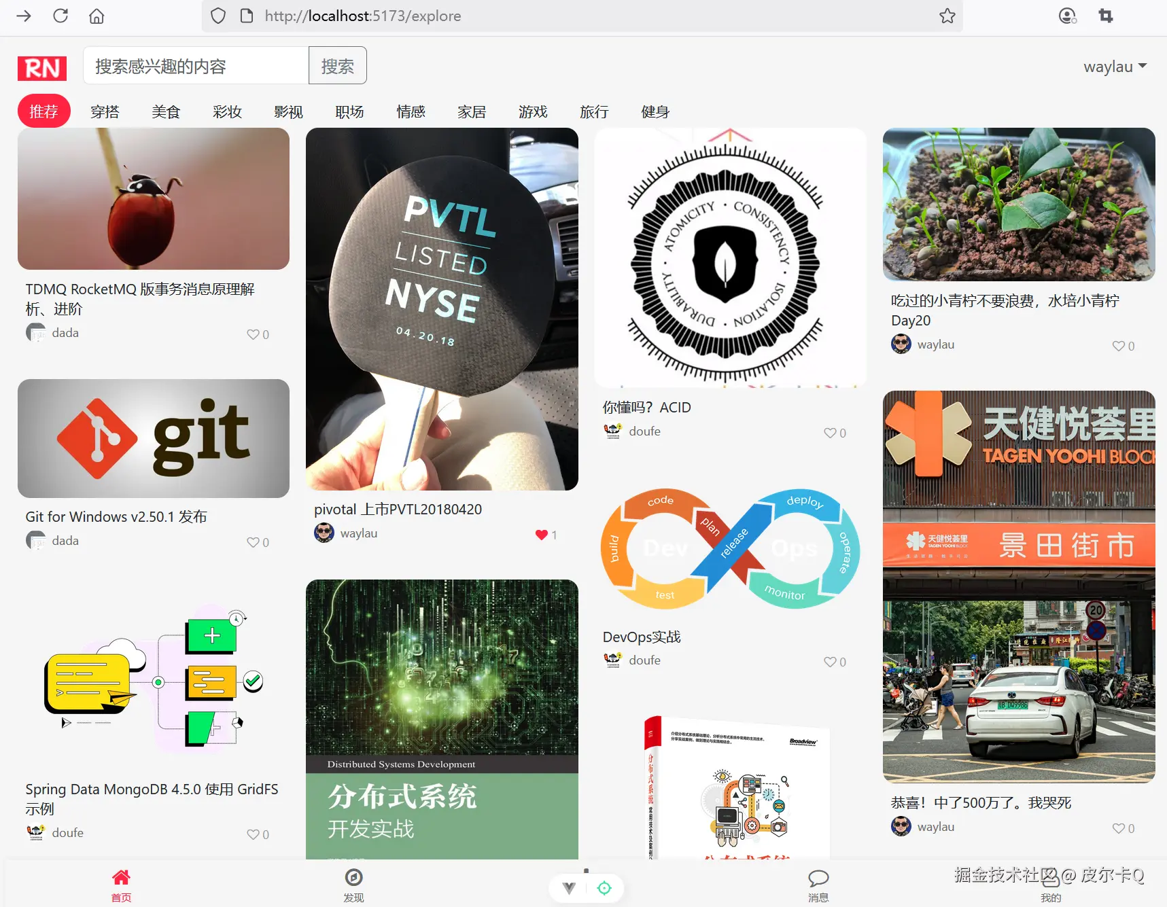Click the crop/screenshot icon in browser toolbar
The height and width of the screenshot is (907, 1167).
click(1105, 16)
